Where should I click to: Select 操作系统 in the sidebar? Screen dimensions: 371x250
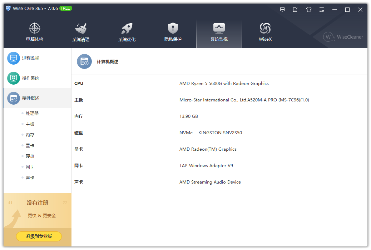click(31, 78)
